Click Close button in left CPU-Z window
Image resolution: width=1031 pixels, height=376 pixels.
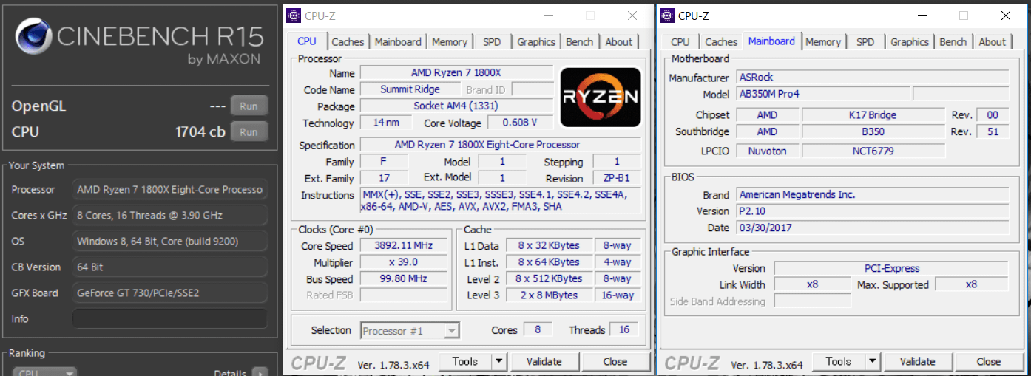tap(615, 361)
